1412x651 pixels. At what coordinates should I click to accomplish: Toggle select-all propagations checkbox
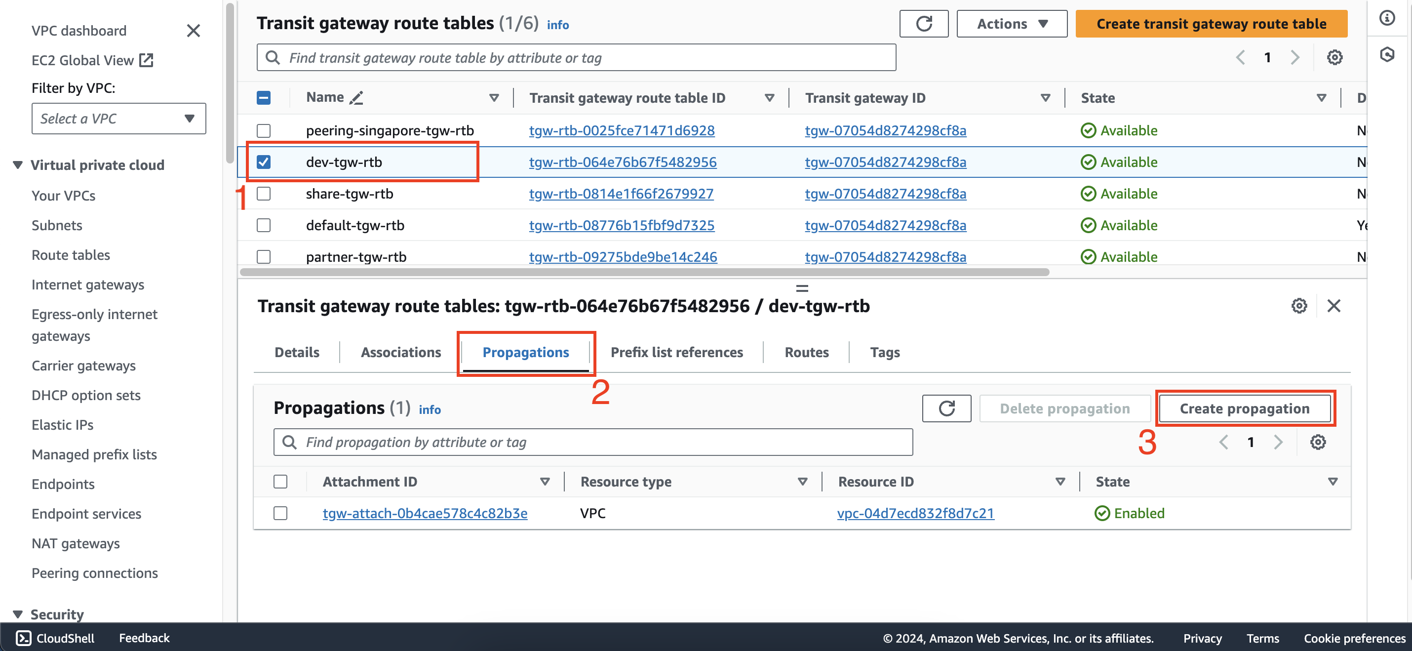[280, 482]
